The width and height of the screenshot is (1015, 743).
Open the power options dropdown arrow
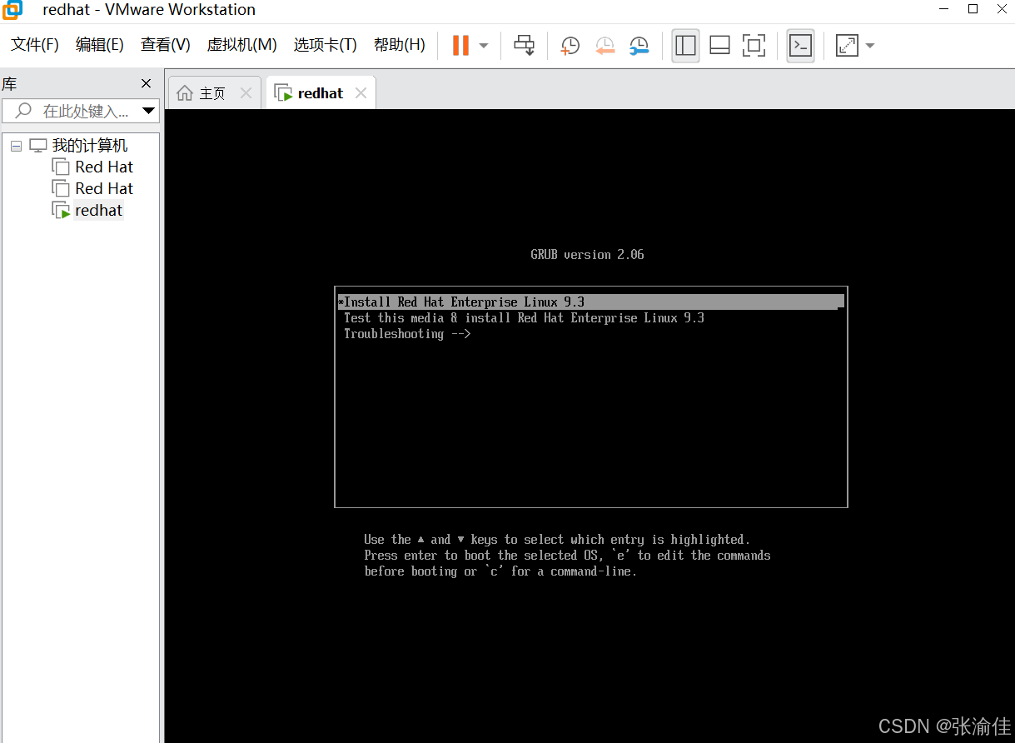(484, 46)
